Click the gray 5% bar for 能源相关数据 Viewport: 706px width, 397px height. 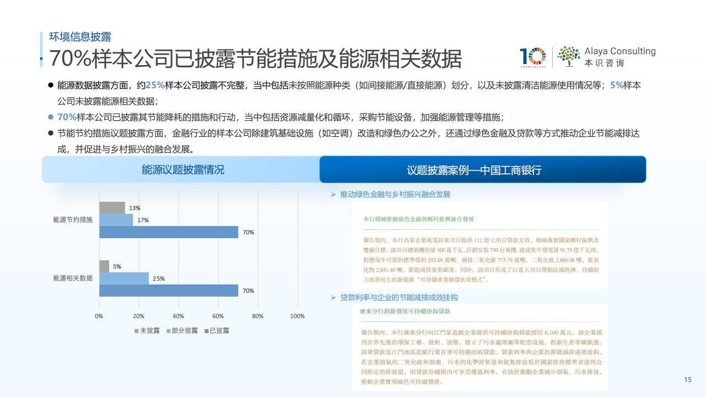pos(105,266)
